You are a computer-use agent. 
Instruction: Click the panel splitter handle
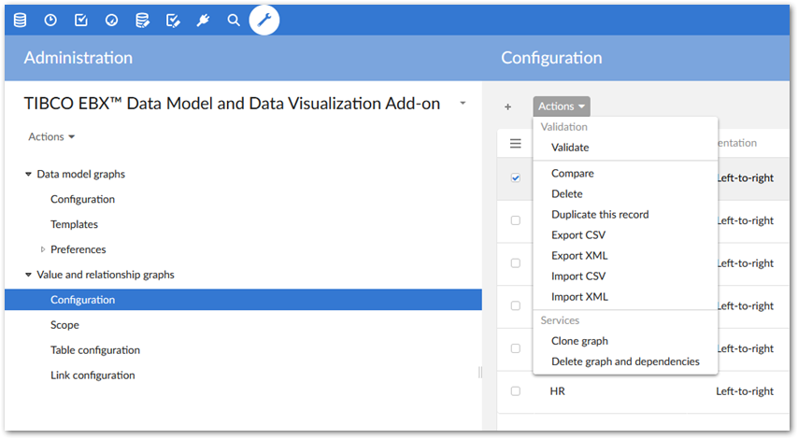pos(480,372)
